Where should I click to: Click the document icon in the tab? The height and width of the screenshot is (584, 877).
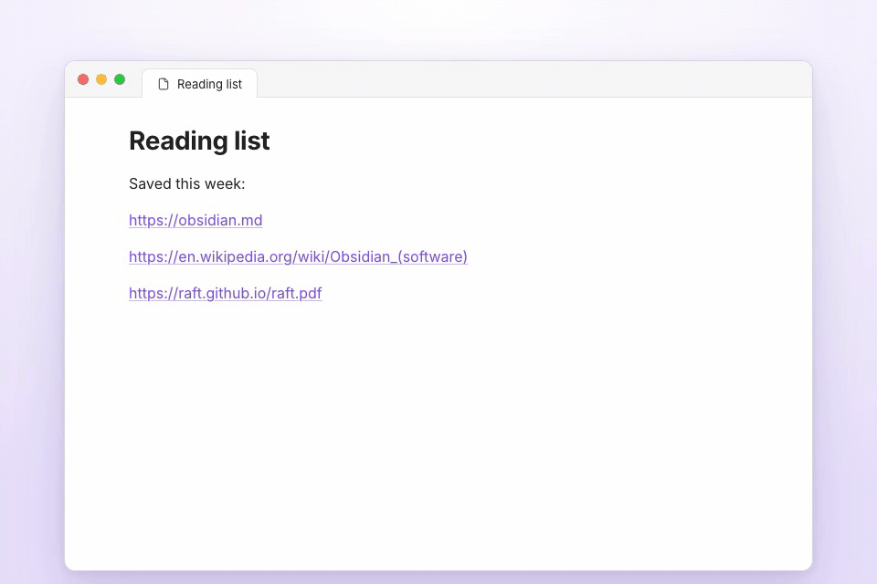point(164,84)
